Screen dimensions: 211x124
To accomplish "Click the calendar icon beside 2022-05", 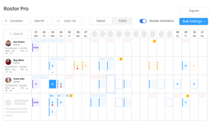I will [59, 21].
